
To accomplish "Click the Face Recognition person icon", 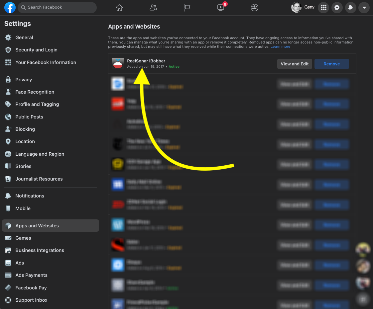I will (8, 92).
